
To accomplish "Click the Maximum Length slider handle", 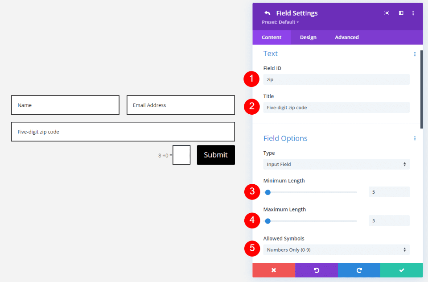I will pyautogui.click(x=267, y=220).
